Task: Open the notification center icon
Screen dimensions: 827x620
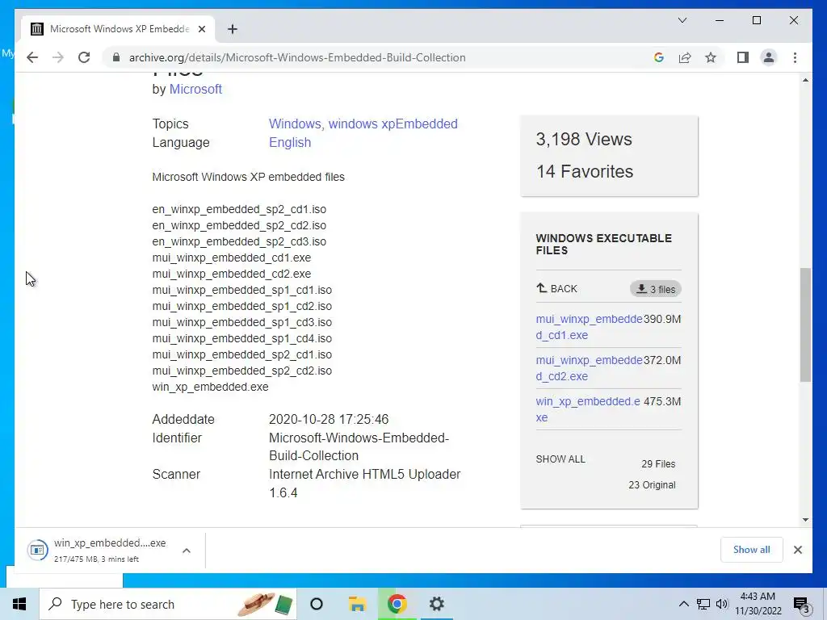Action: point(802,605)
